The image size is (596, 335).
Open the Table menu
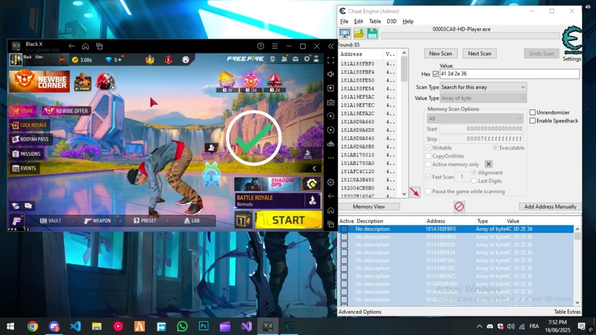point(375,21)
